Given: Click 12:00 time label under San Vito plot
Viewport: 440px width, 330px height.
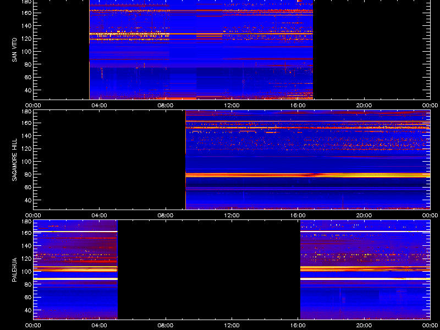Looking at the screenshot, I should pos(232,106).
